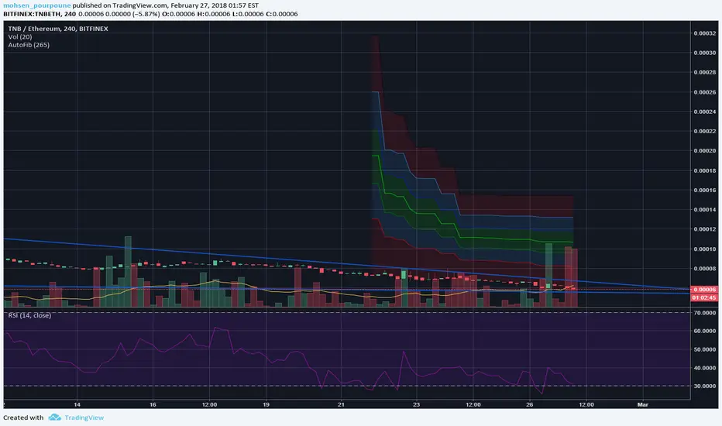The image size is (722, 426).
Task: Click the 0.00012 price axis value
Action: 704,229
